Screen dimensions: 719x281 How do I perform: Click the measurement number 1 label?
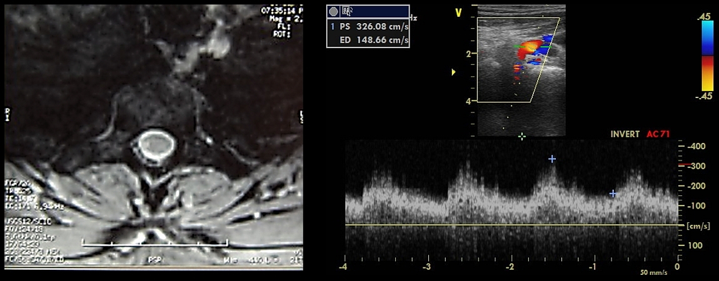[333, 27]
